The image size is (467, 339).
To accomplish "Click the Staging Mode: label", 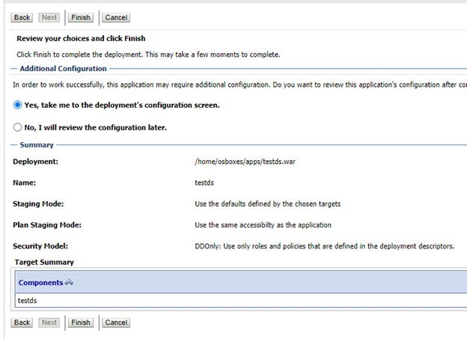I will pyautogui.click(x=38, y=204).
